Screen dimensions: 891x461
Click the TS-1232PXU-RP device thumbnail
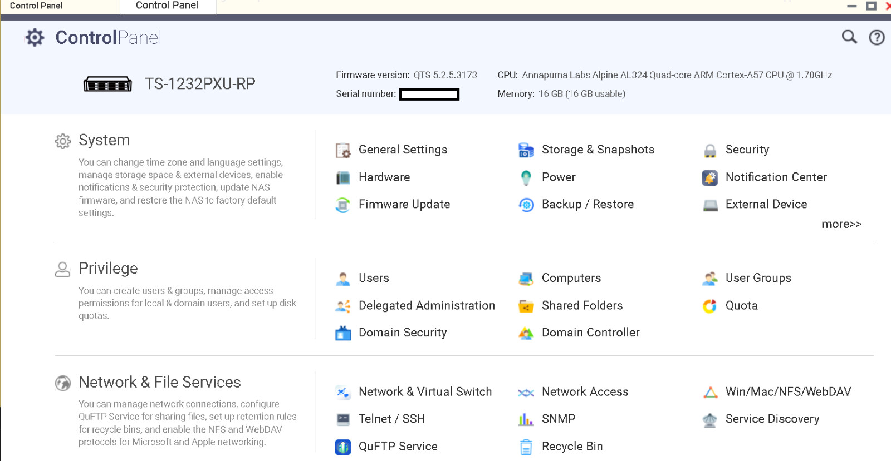tap(107, 85)
